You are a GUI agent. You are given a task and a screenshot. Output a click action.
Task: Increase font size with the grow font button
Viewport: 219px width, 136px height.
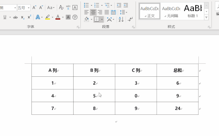[x=34, y=8]
